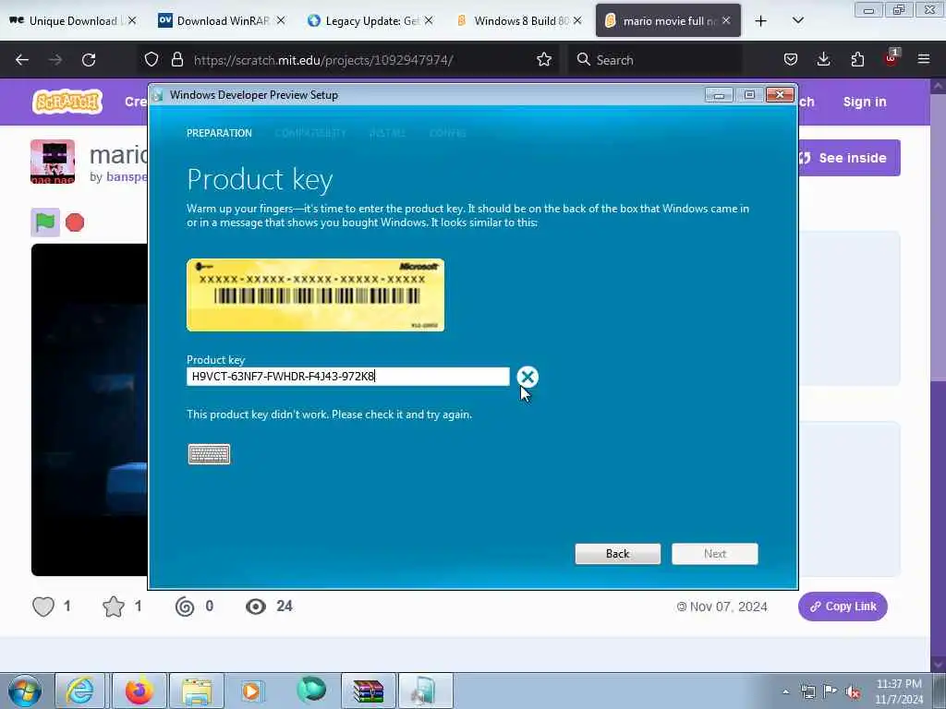The width and height of the screenshot is (946, 709).
Task: Close the mario movie tab
Action: click(726, 21)
